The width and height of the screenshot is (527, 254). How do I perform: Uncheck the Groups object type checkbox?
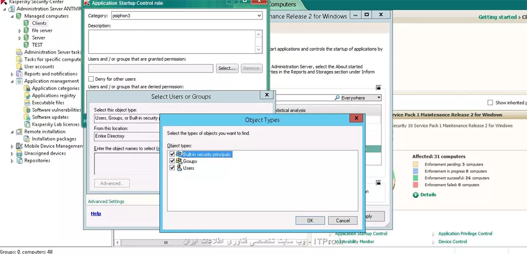point(172,161)
